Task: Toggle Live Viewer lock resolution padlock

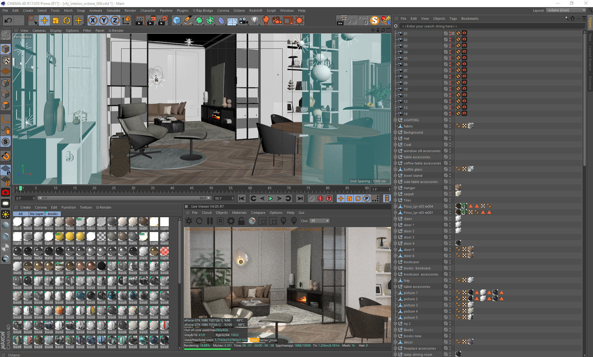Action: pos(241,221)
